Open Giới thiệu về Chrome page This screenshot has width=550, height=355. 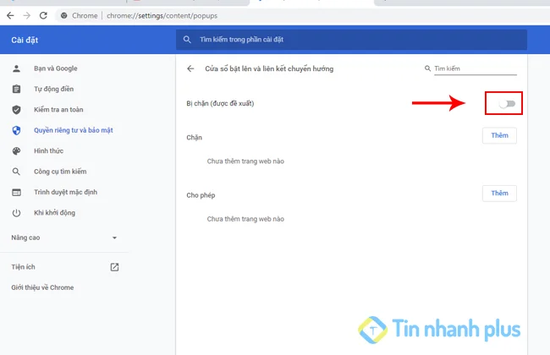pyautogui.click(x=42, y=287)
